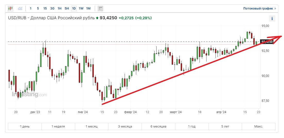
Task: Click the апр '24 date axis label
Action: click(221, 112)
